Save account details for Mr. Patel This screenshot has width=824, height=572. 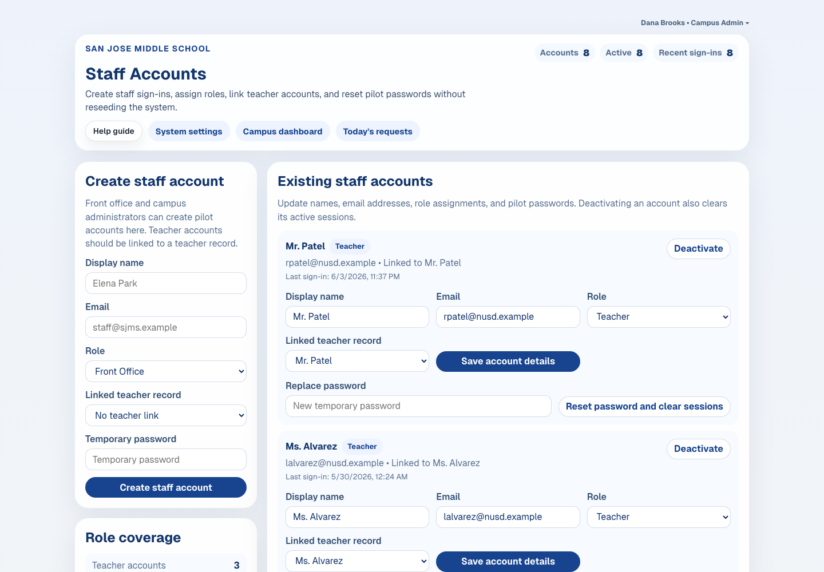click(x=508, y=362)
